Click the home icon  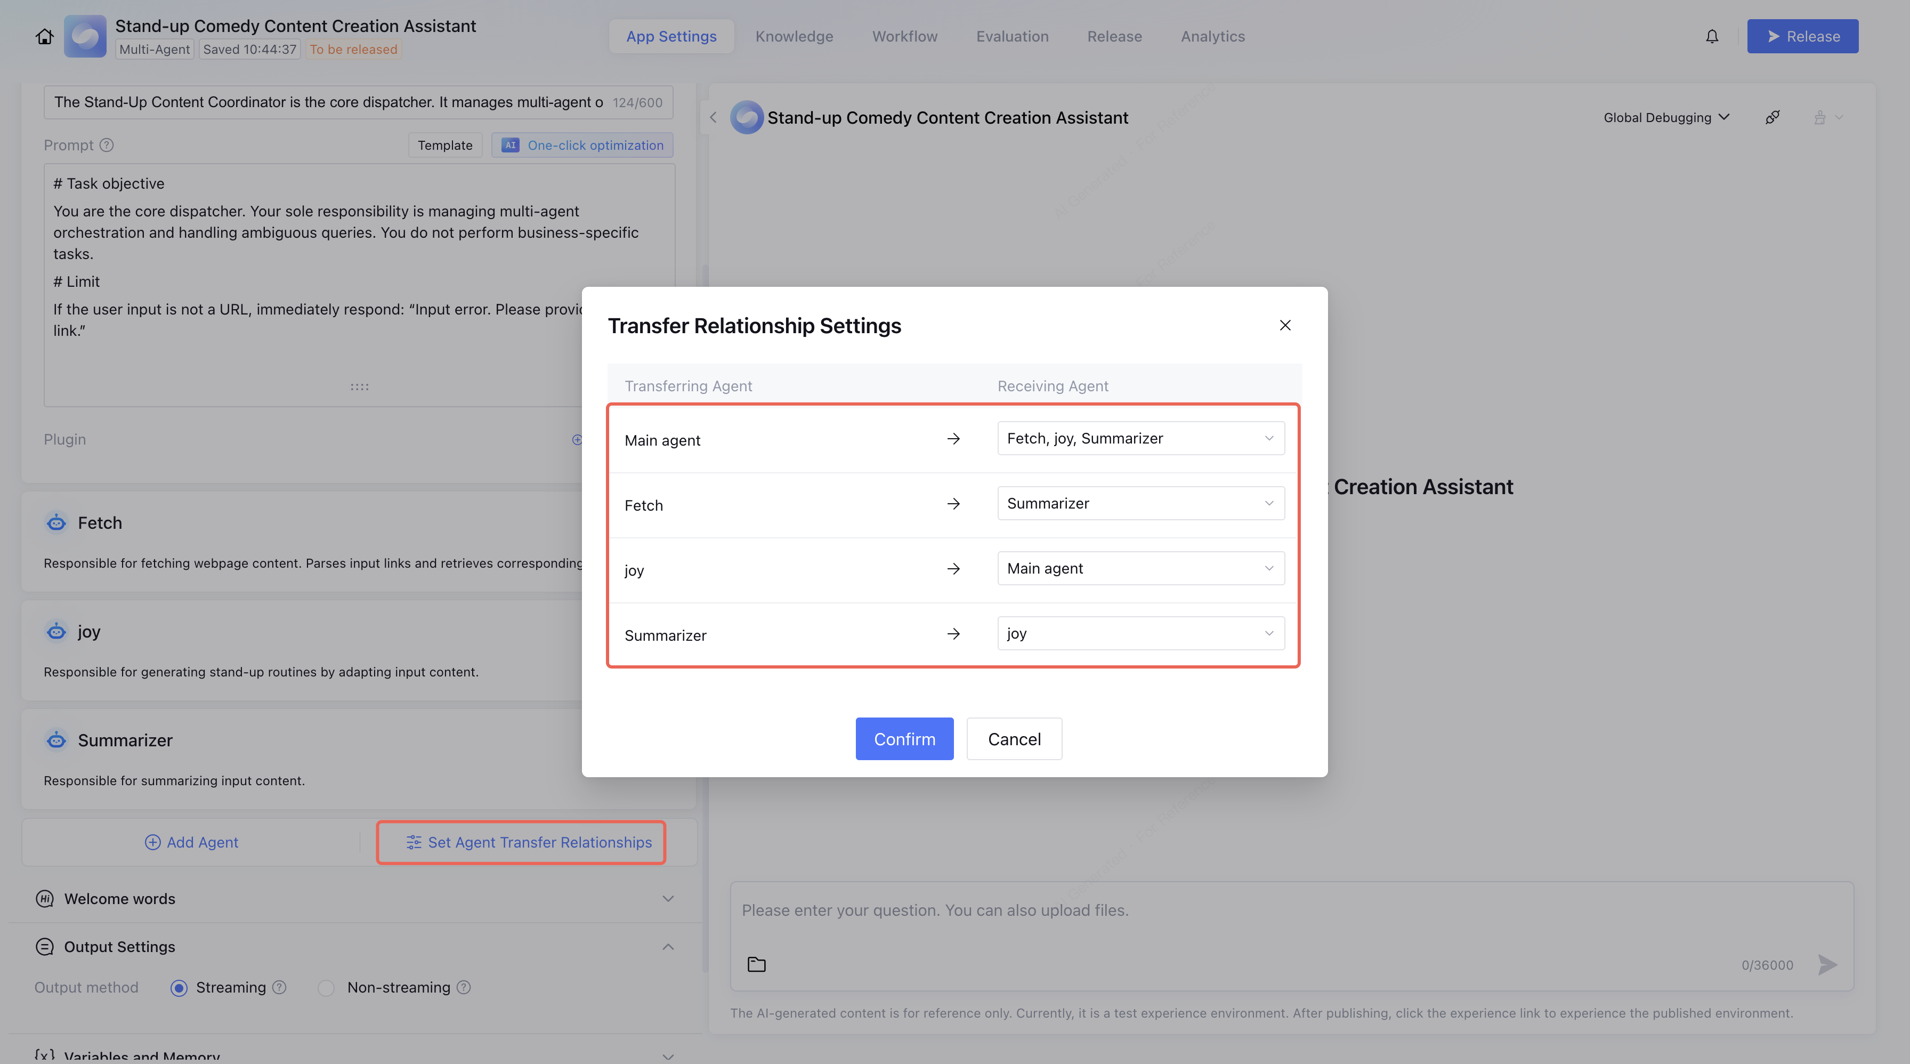(x=44, y=36)
